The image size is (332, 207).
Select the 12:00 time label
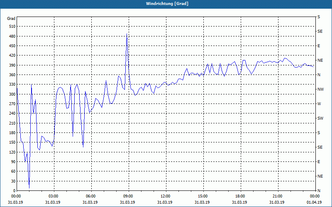166,196
